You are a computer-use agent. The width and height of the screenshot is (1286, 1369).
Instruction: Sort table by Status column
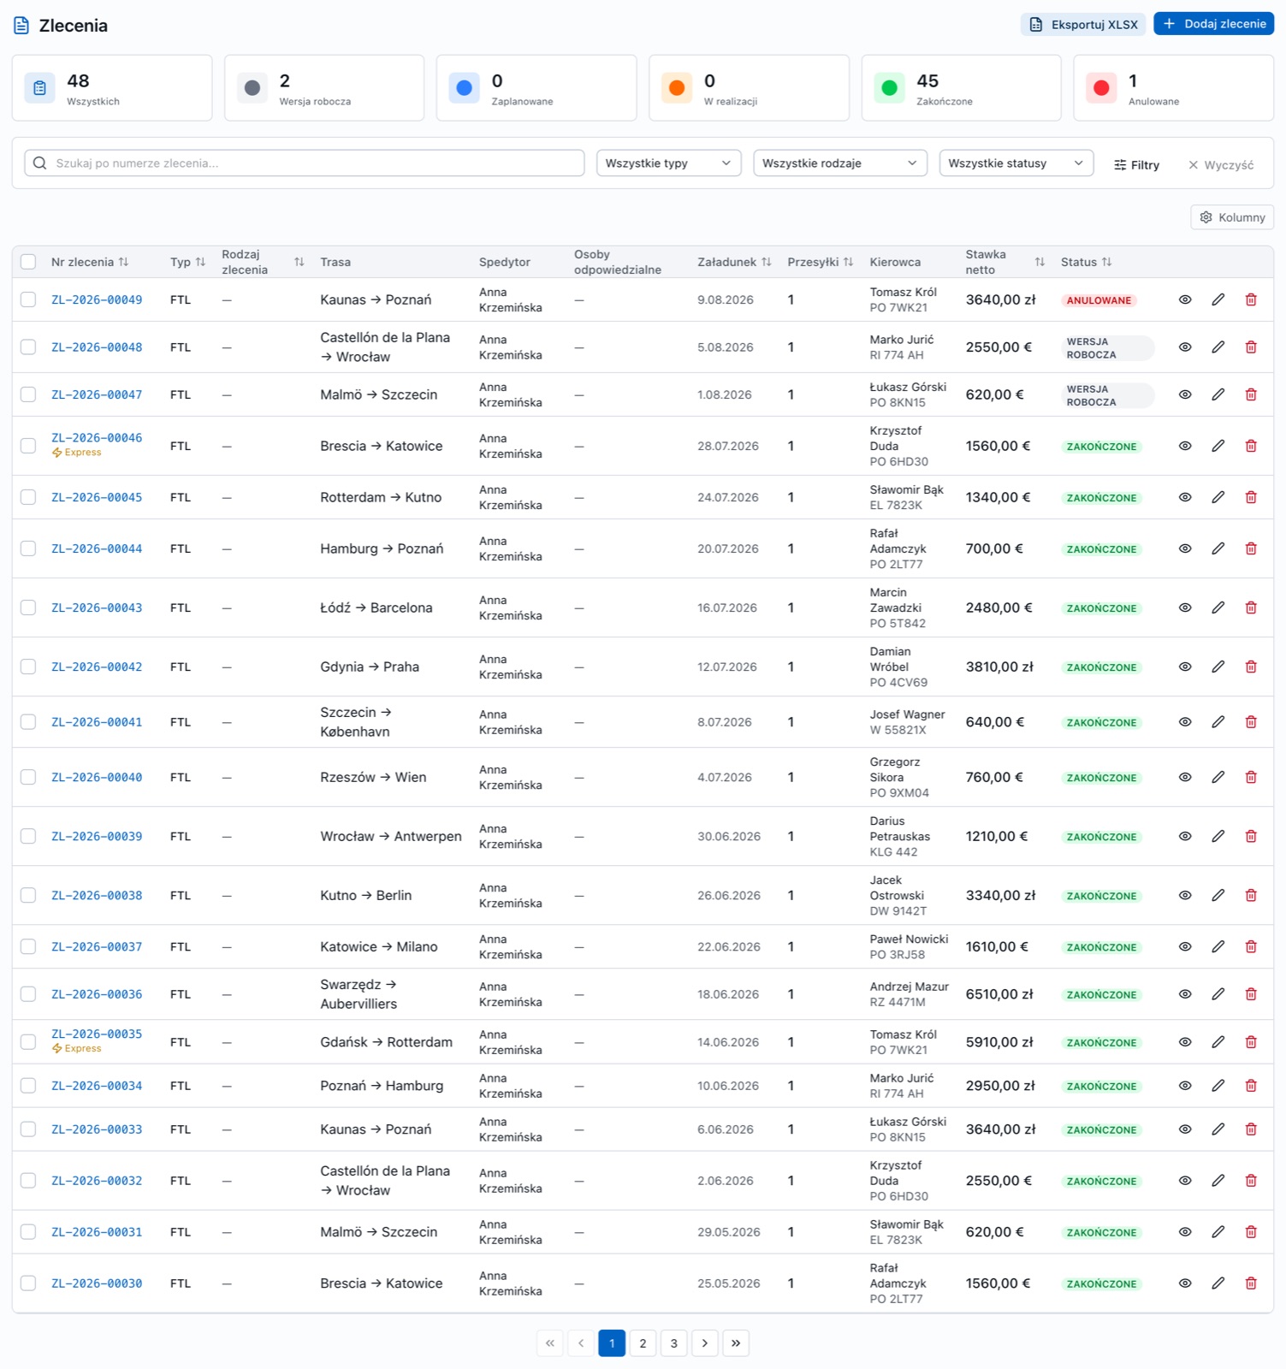(x=1106, y=262)
